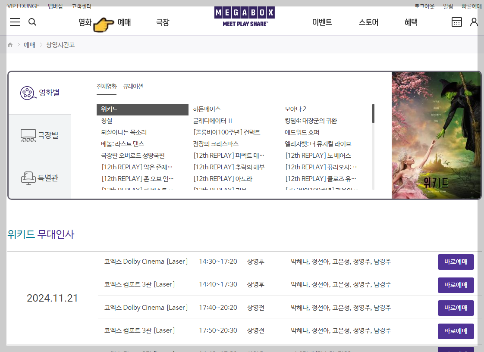Switch to the 전체영화 tab
This screenshot has height=352, width=484.
tap(107, 86)
